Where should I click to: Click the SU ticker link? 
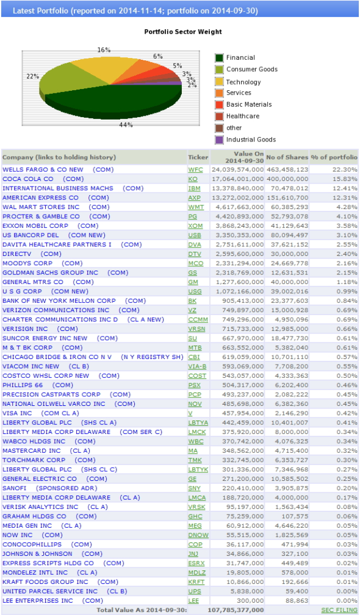(192, 338)
